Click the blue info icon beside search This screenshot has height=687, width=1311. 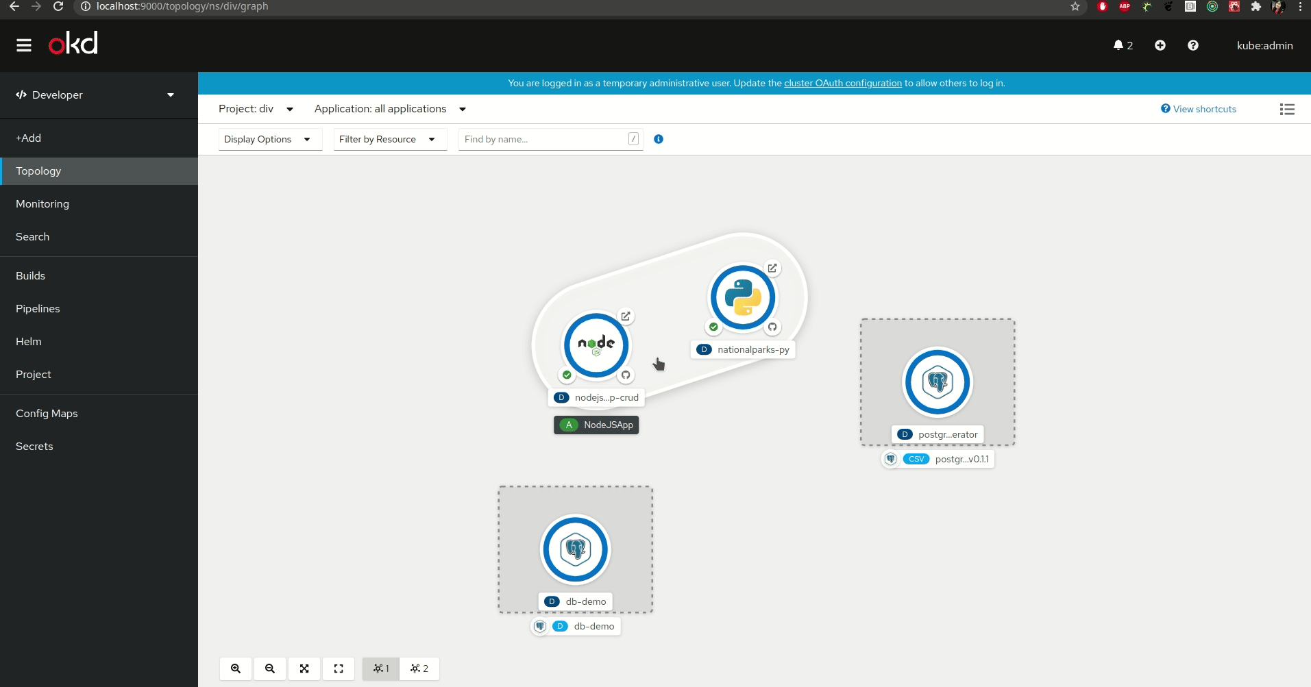[x=659, y=139]
